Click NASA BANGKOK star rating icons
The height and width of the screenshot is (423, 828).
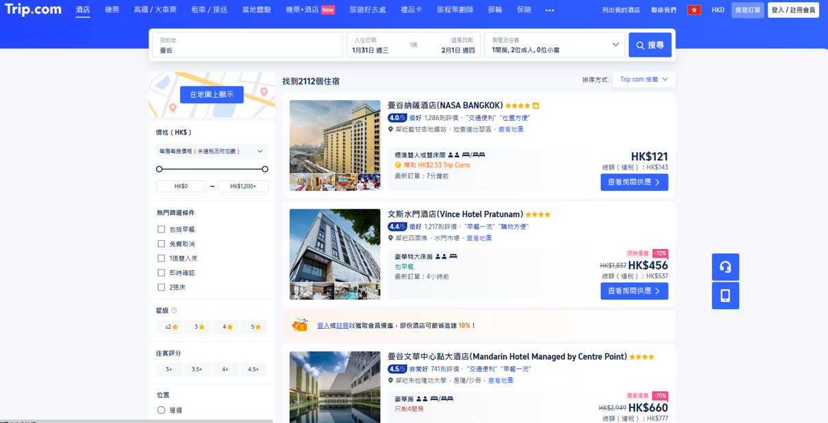[x=518, y=106]
